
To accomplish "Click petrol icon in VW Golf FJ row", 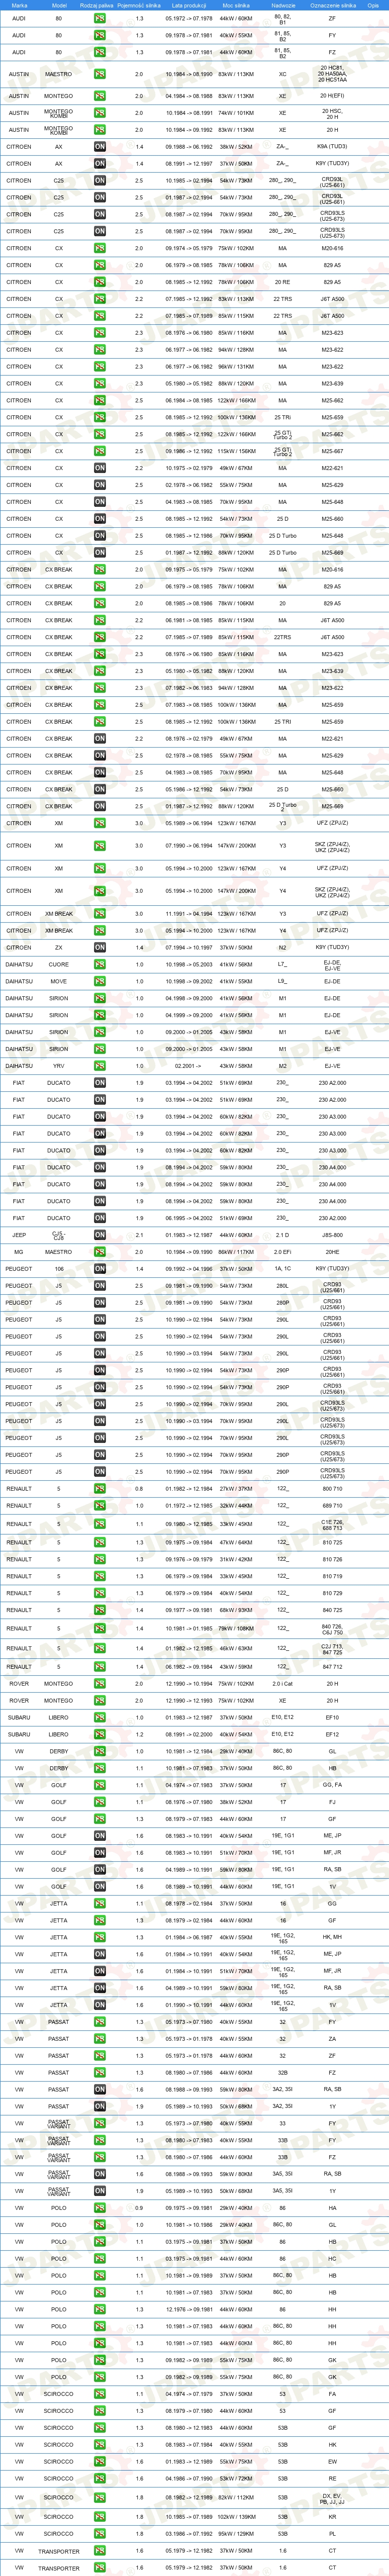I will click(100, 1802).
